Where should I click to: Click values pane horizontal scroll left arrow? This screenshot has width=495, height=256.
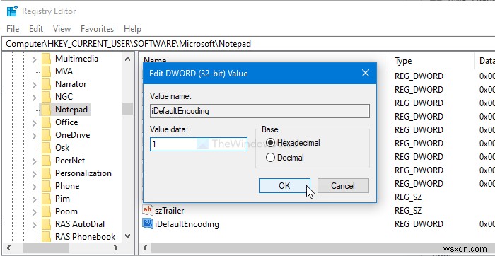click(x=145, y=248)
